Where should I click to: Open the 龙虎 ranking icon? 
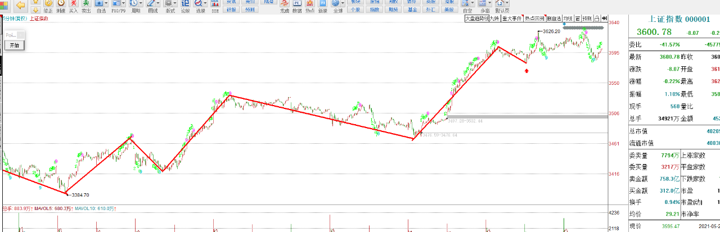coord(285,3)
